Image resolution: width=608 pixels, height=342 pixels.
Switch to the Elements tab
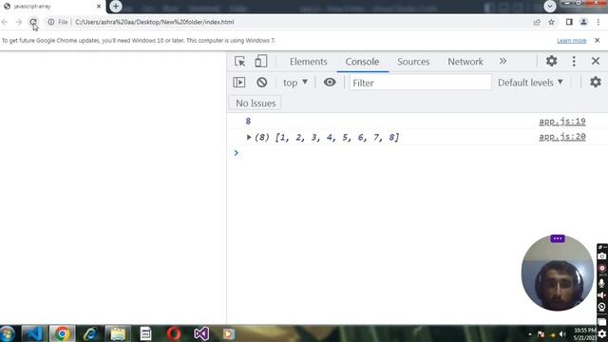pos(308,62)
